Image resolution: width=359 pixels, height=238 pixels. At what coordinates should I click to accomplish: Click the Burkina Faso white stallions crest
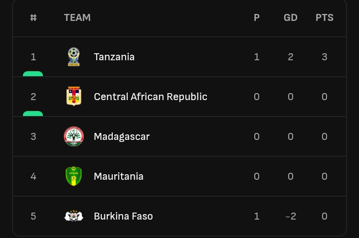74,216
